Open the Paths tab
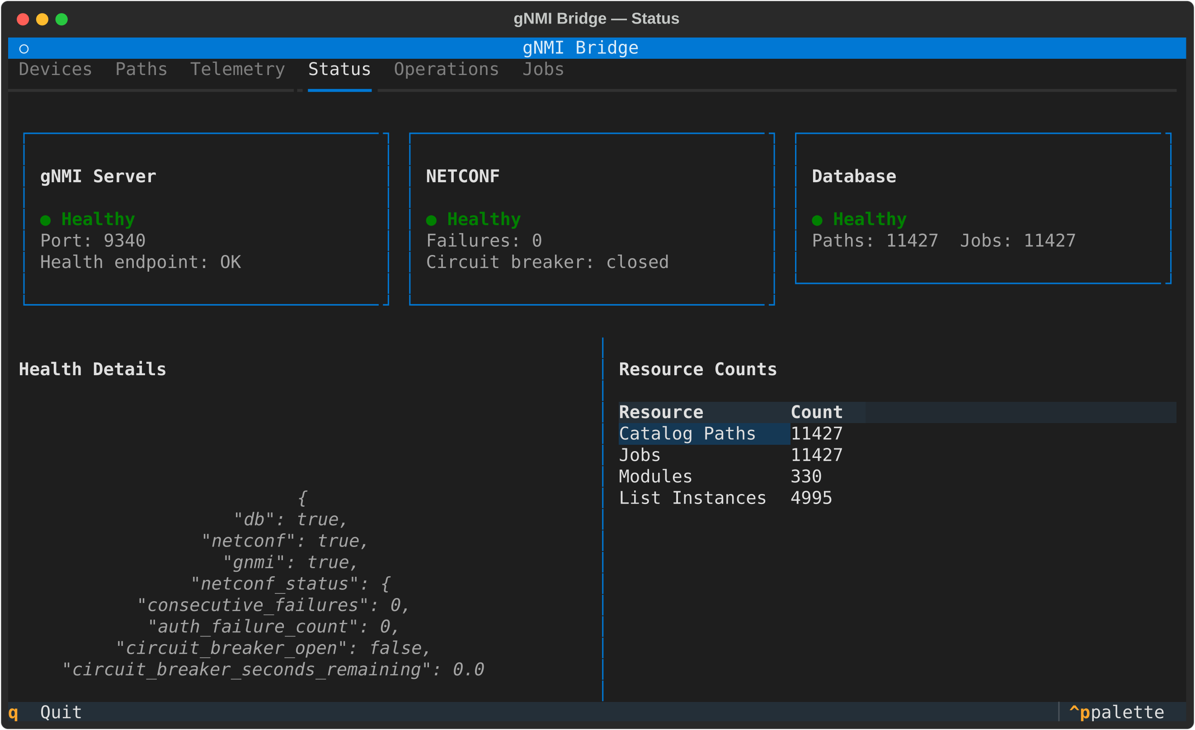1195x730 pixels. 141,69
